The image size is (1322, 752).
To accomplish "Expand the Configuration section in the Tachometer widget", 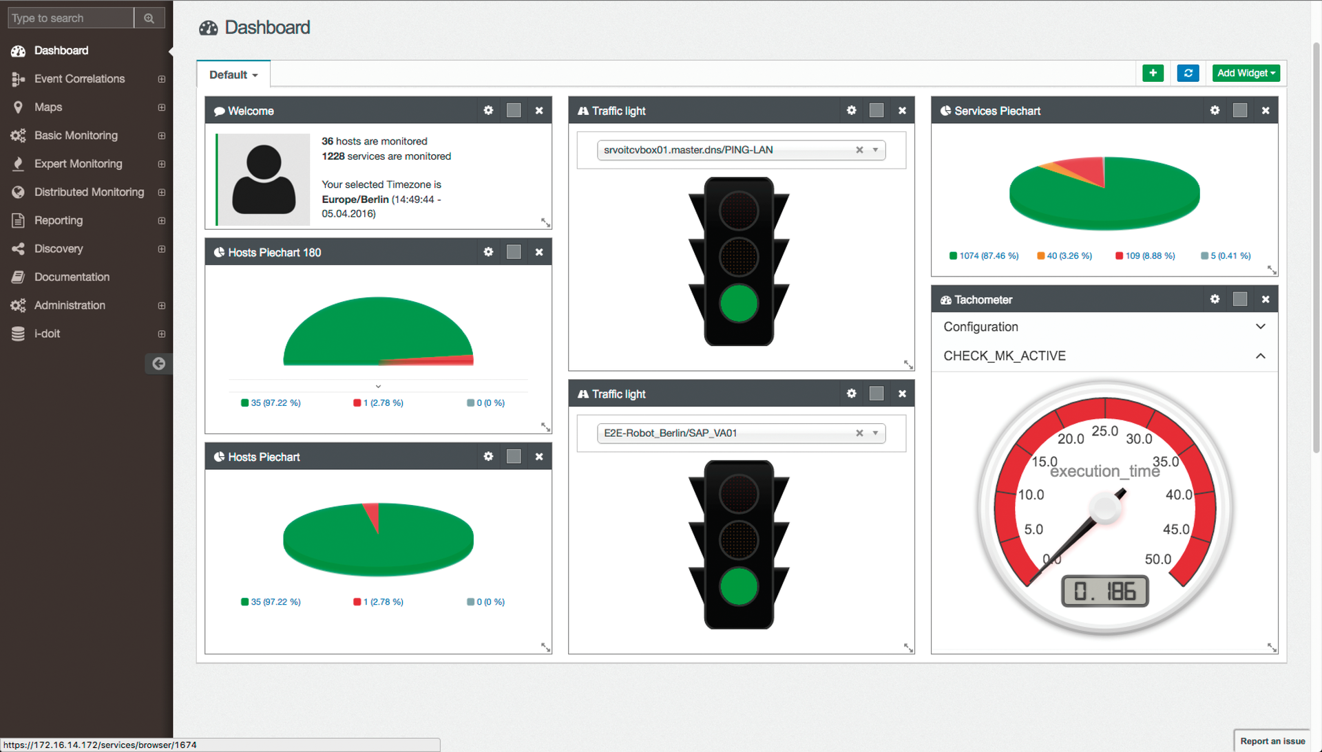I will coord(1261,326).
